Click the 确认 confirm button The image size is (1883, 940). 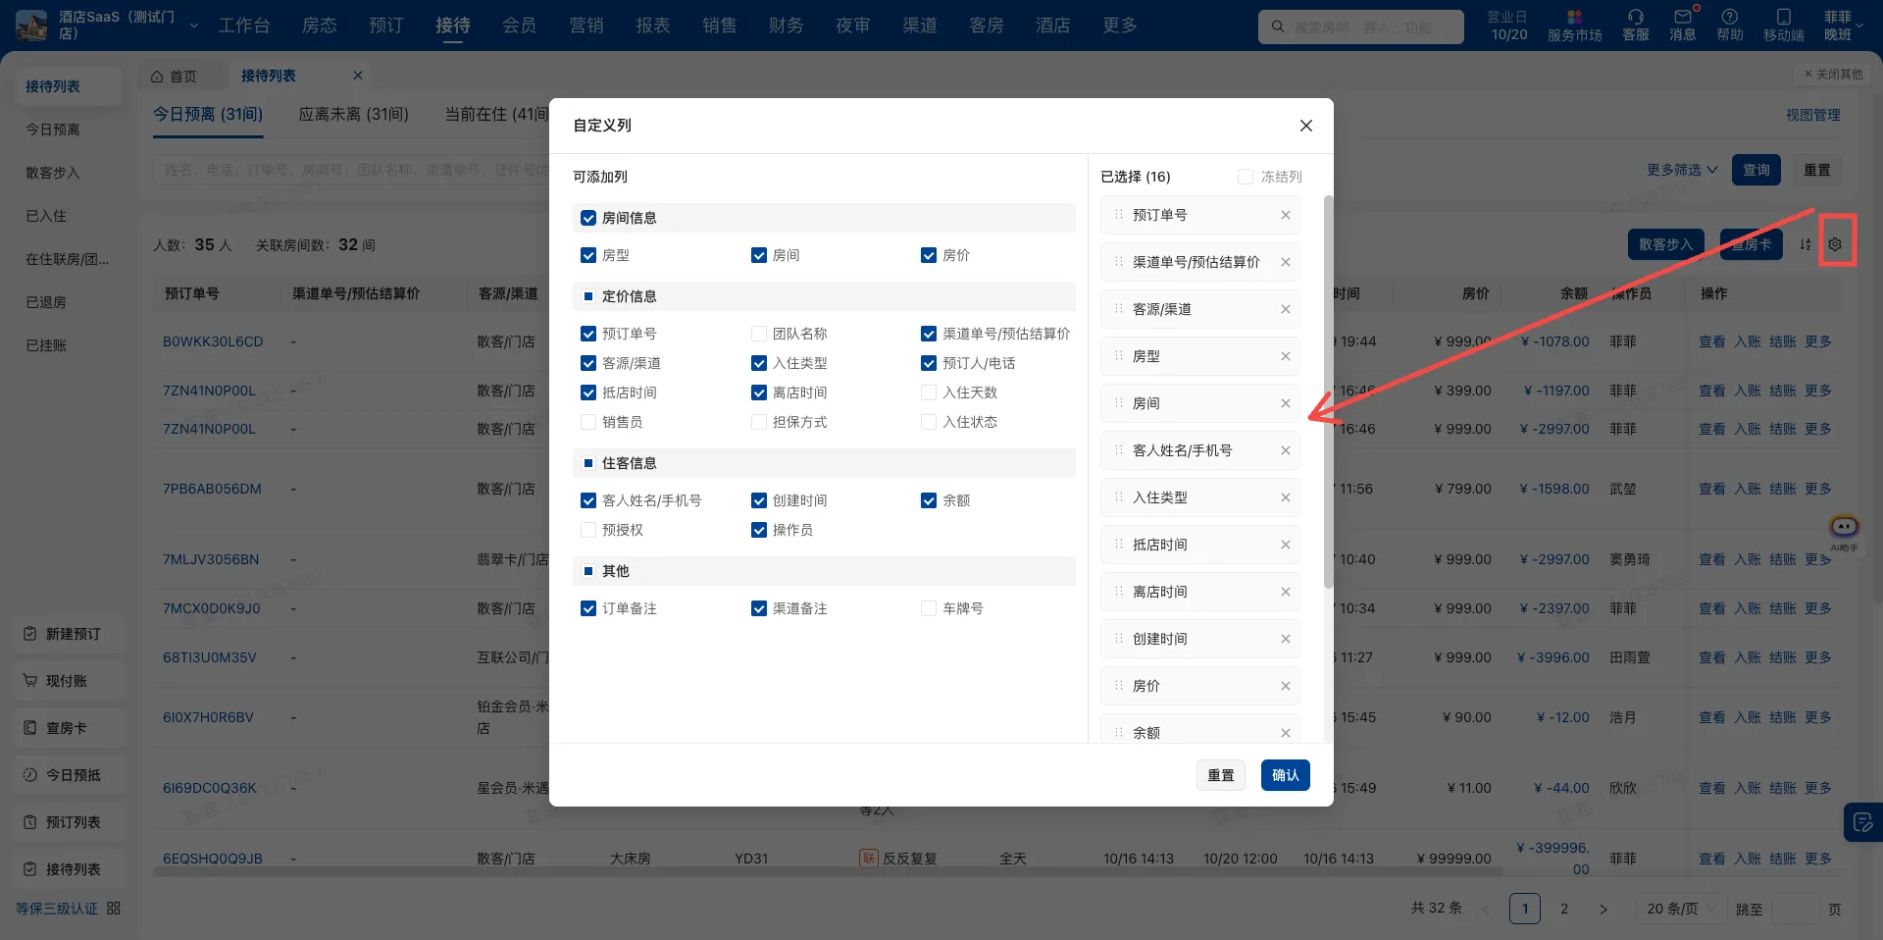(x=1285, y=774)
